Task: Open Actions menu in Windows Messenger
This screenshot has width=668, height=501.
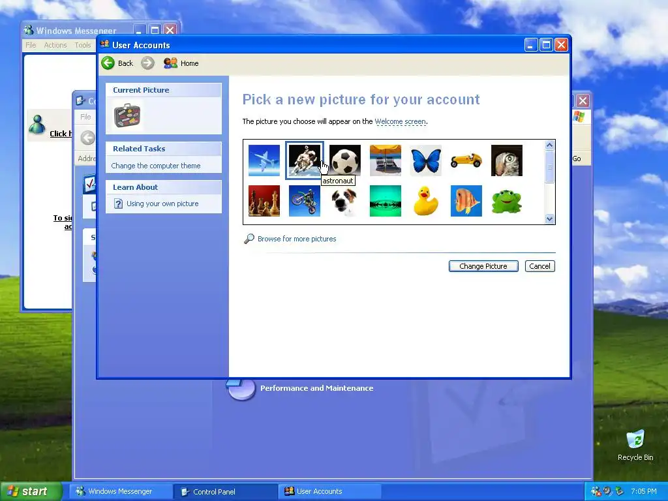Action: (x=55, y=45)
